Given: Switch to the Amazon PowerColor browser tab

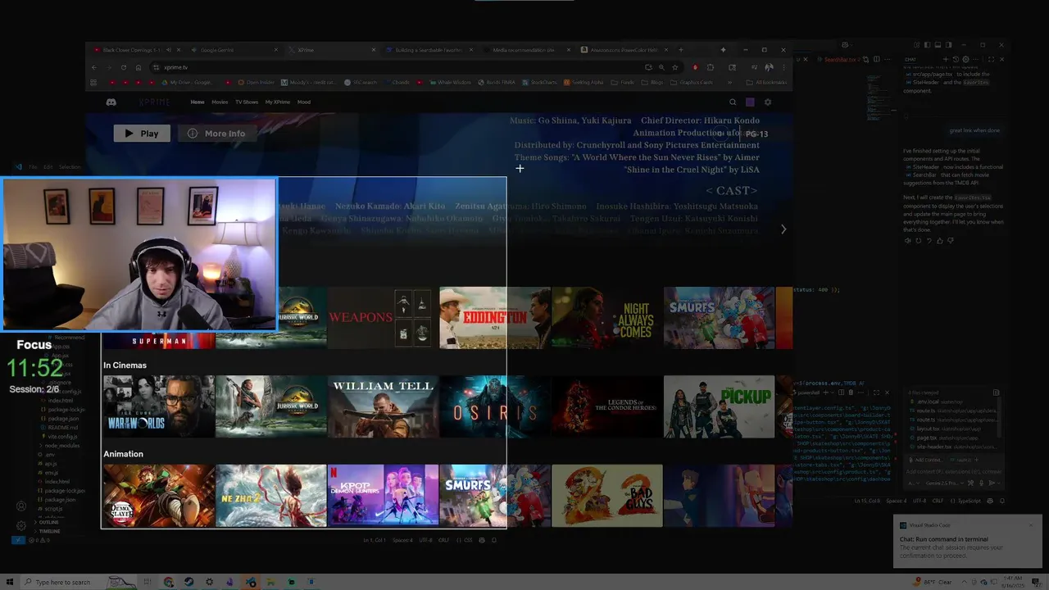Looking at the screenshot, I should coord(624,50).
